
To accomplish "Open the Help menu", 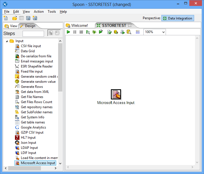I will (x=63, y=12).
